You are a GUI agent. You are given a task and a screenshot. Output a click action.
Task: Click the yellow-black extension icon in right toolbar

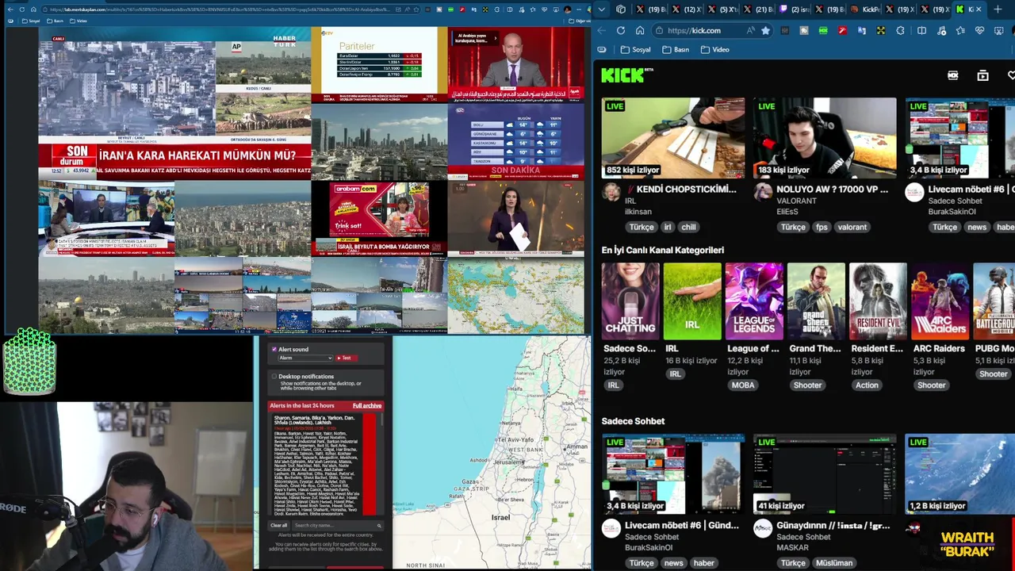click(881, 30)
